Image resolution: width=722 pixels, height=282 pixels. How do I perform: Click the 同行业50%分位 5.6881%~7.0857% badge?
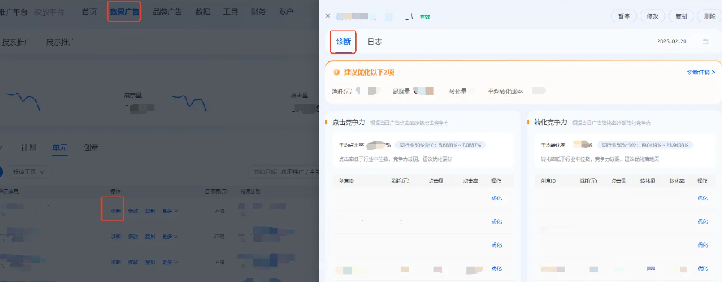(x=441, y=144)
